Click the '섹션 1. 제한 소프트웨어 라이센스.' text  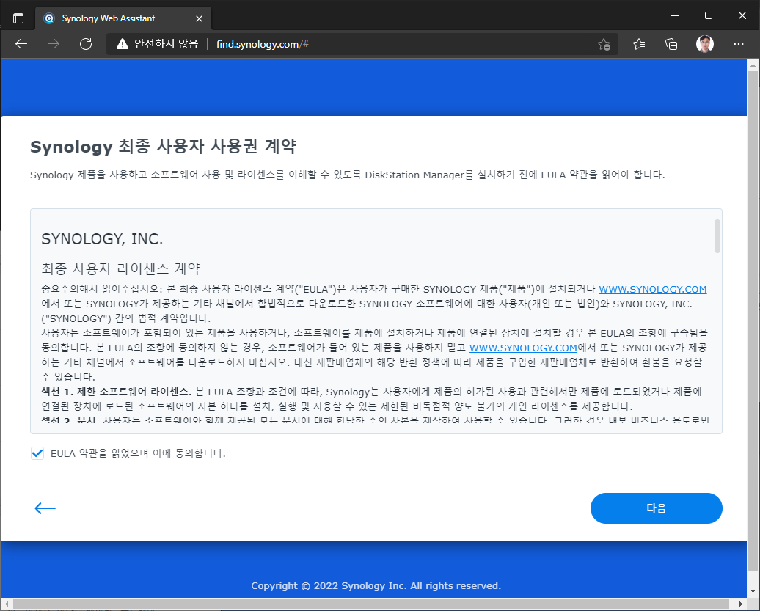coord(117,392)
